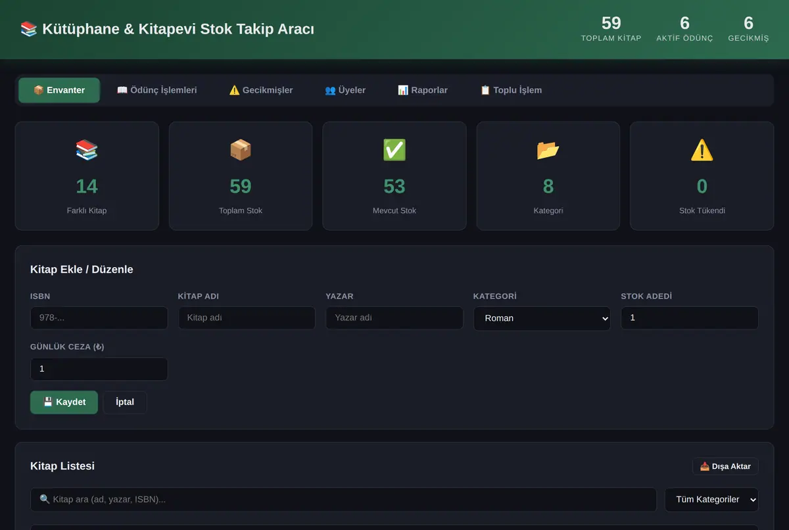Select the Toplu İşlem tab
Viewport: 789px width, 530px height.
(511, 90)
